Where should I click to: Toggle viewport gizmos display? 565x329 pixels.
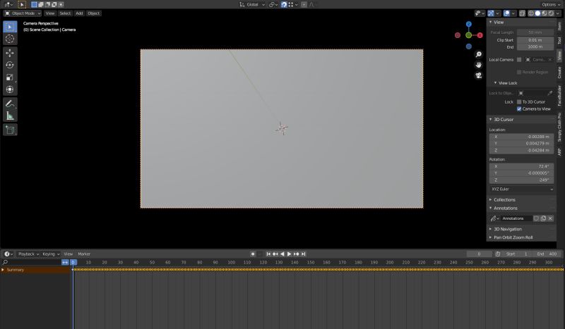pos(491,13)
